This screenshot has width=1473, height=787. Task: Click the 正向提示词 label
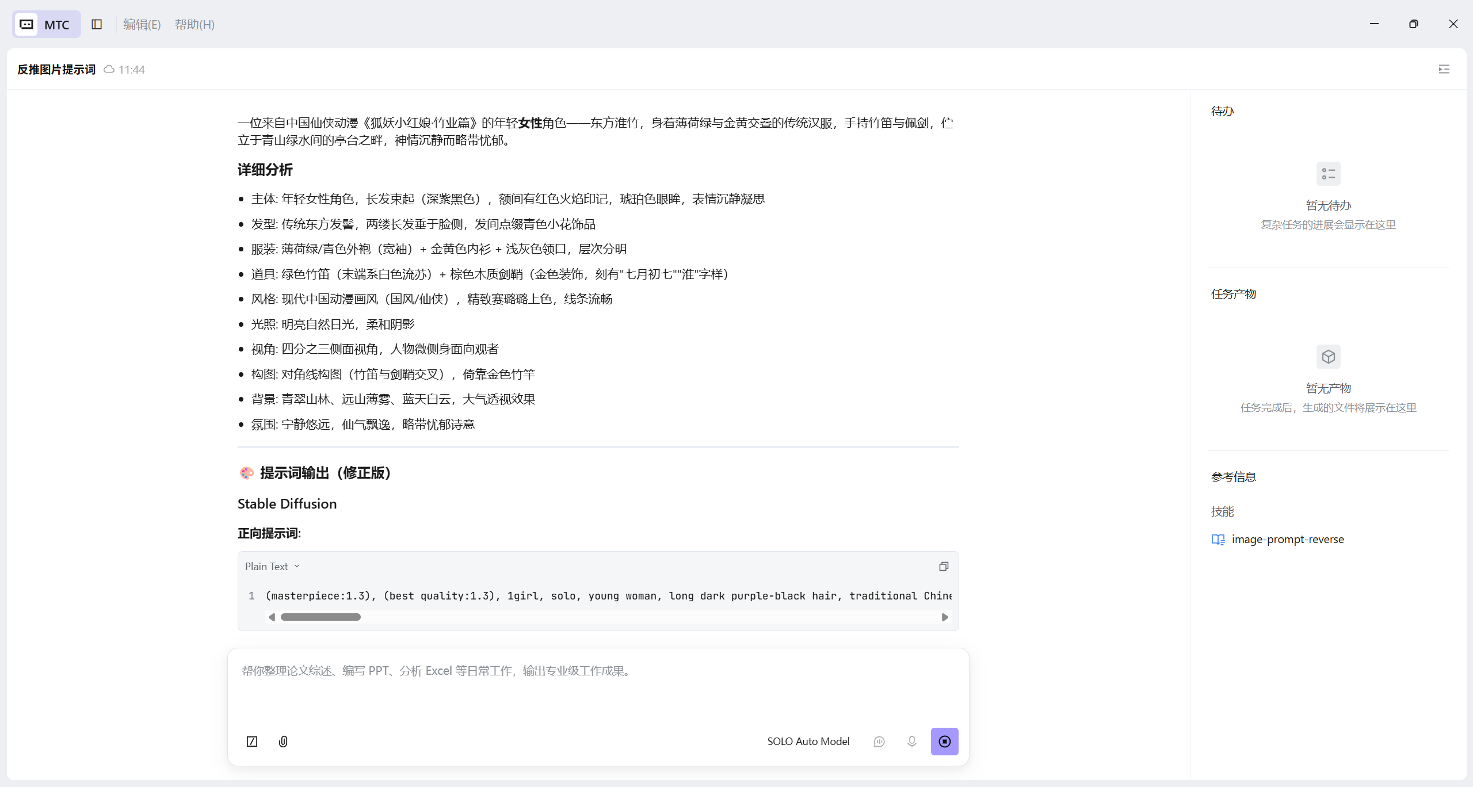[x=269, y=533]
